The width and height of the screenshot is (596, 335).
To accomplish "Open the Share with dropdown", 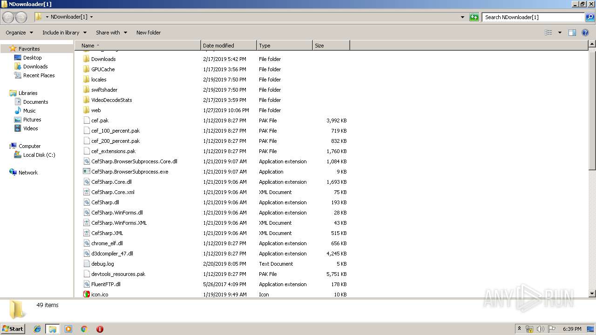I will click(112, 33).
